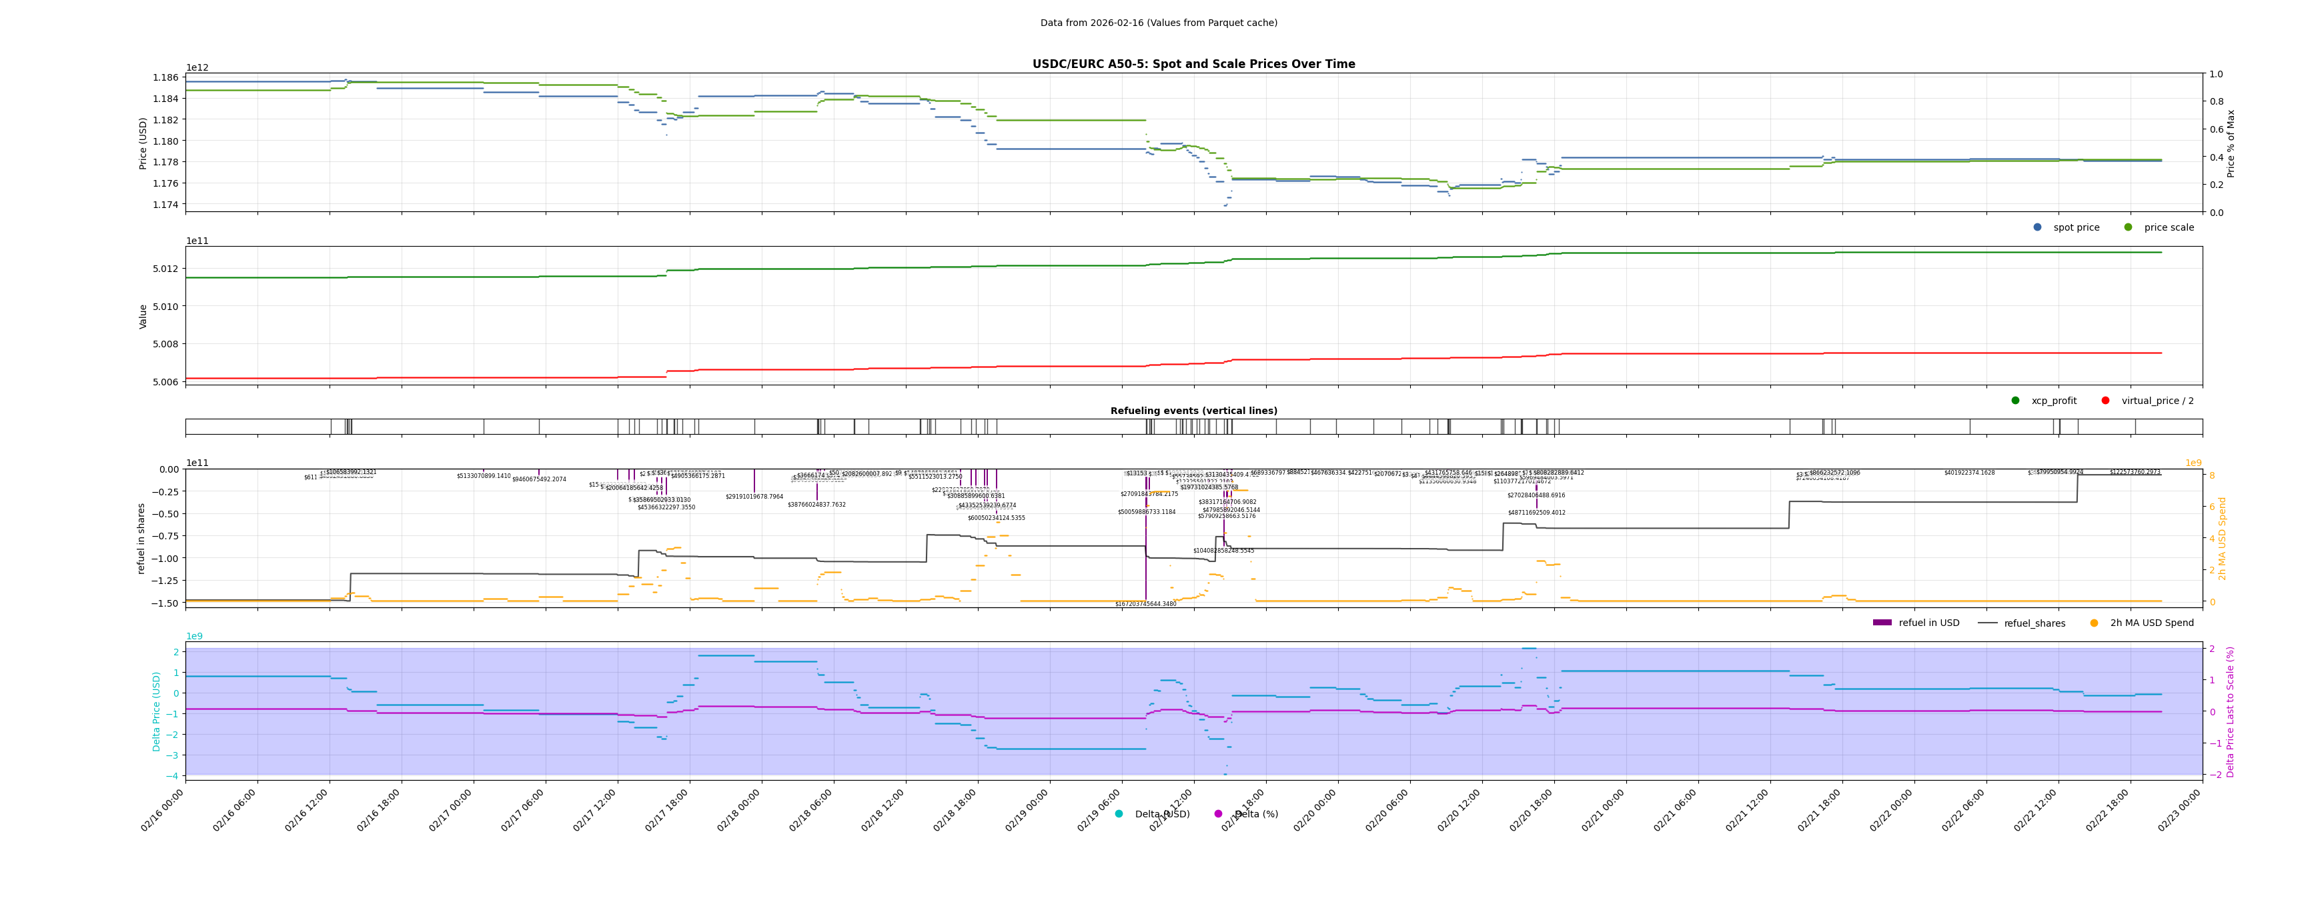This screenshot has width=2318, height=918.
Task: Click the refuel_shares legend line sample
Action: (x=1987, y=623)
